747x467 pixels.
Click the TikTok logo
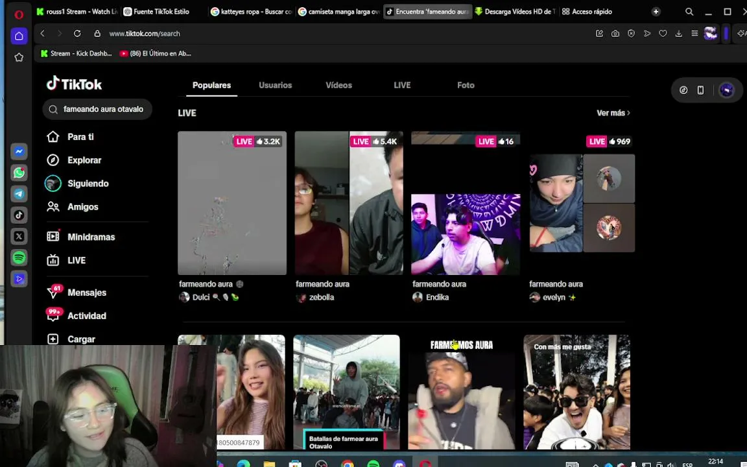75,84
